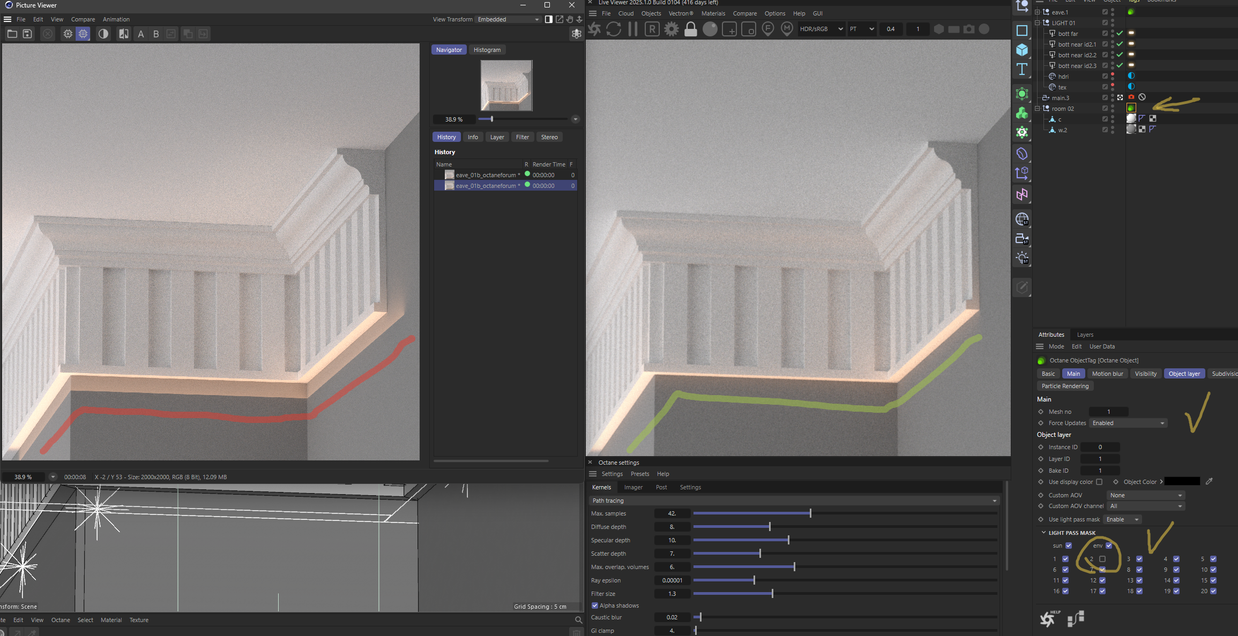Screen dimensions: 1238x636
Task: Open the Imager tab in Octane settings
Action: click(x=633, y=487)
